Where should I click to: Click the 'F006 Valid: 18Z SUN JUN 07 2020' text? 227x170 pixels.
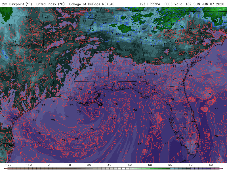pyautogui.click(x=194, y=4)
